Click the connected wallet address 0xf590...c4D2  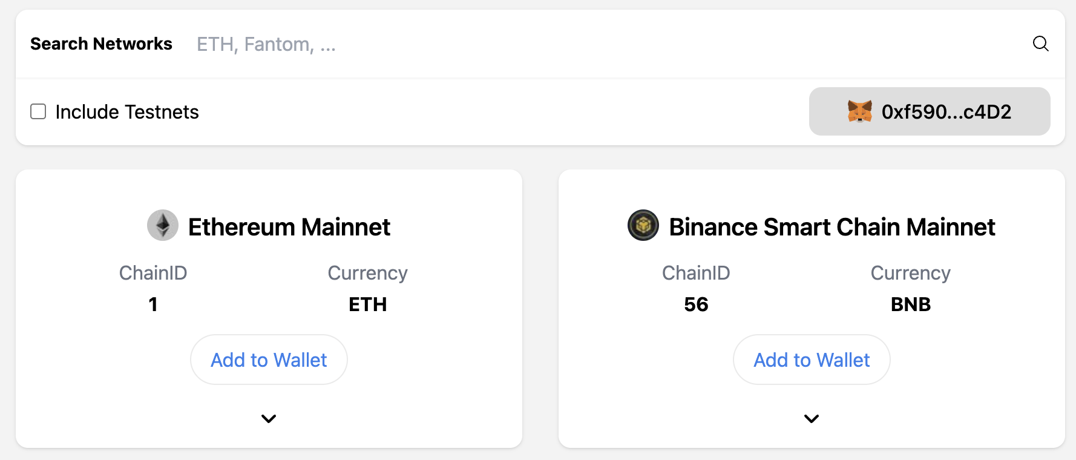[930, 111]
